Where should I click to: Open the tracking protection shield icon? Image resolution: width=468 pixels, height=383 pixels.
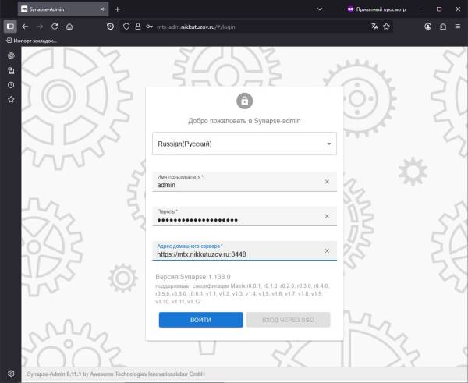pyautogui.click(x=126, y=27)
